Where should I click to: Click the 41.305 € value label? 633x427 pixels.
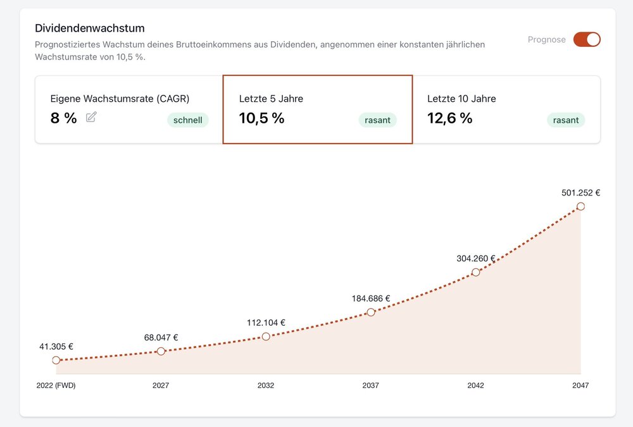[56, 347]
